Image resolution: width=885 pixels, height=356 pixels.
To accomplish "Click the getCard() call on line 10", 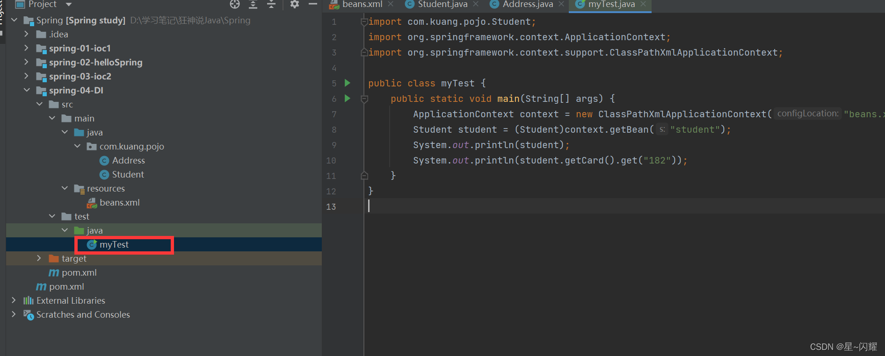I will (x=589, y=160).
